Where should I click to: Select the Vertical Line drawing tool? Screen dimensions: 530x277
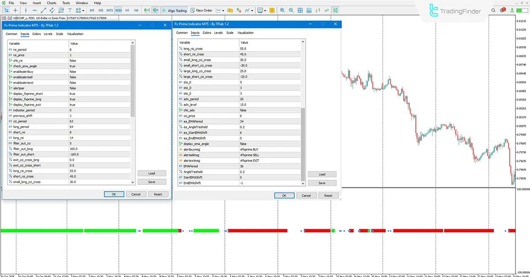tap(26, 10)
